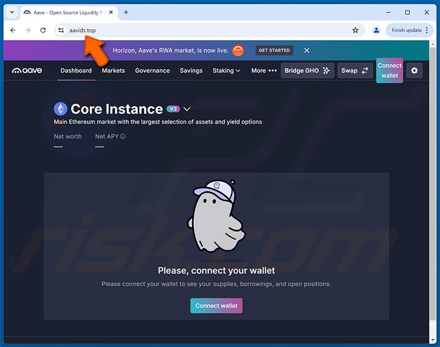Image resolution: width=440 pixels, height=347 pixels.
Task: Open the browser profile avatar icon
Action: point(377,30)
